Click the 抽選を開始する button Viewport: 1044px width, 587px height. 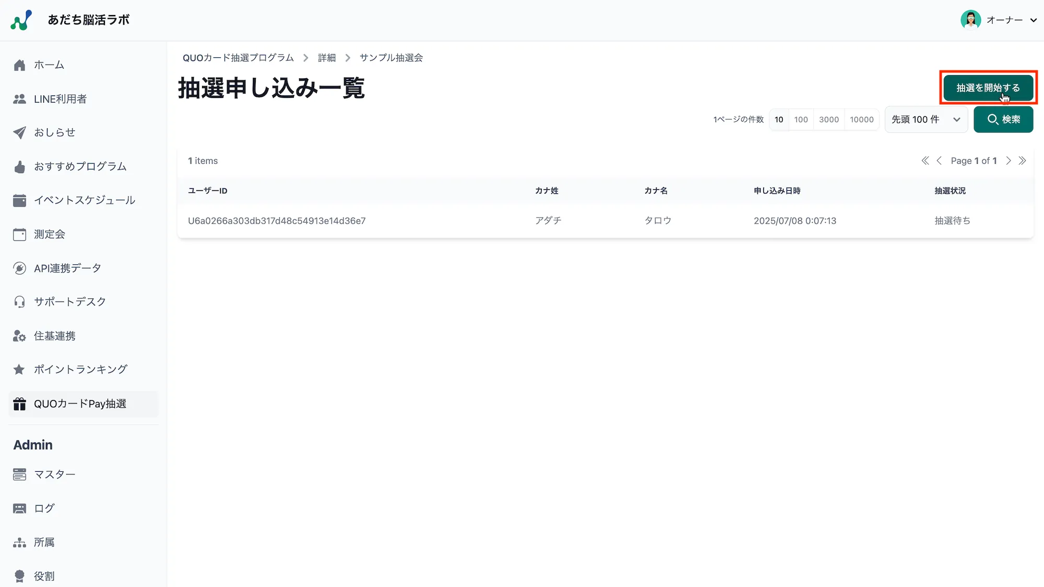(988, 88)
